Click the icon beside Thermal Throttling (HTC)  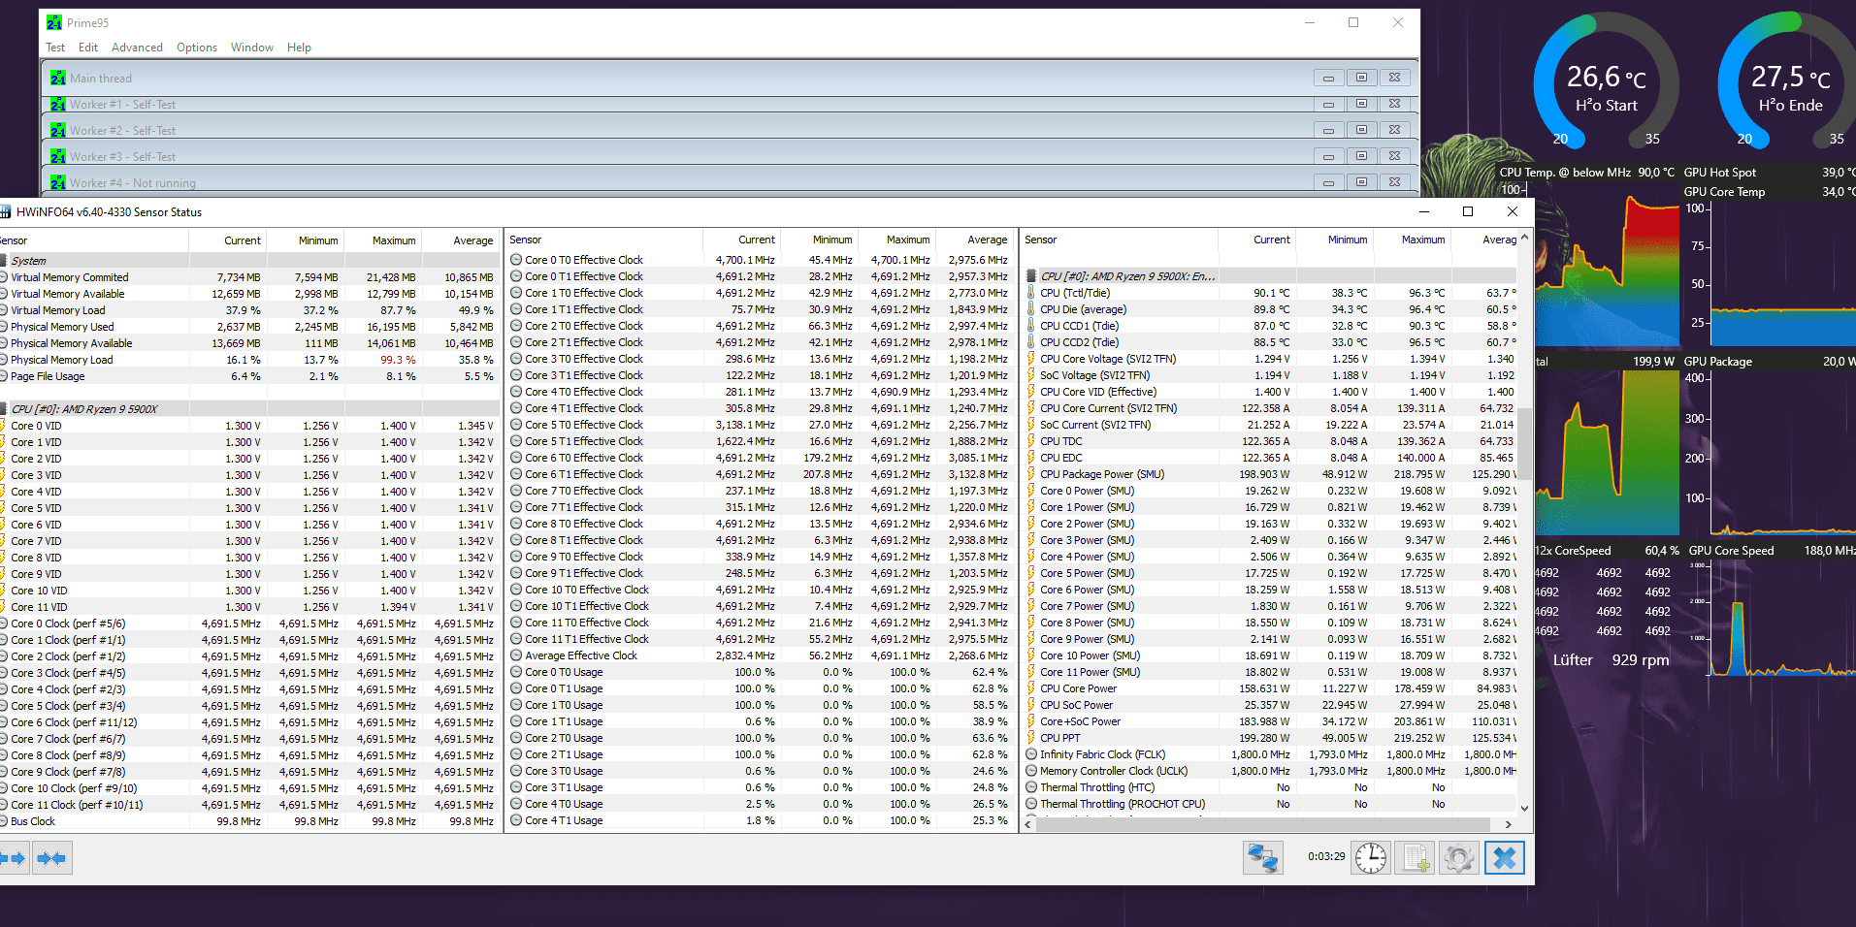coord(1031,787)
